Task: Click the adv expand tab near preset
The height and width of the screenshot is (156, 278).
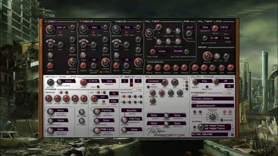Action: tap(228, 93)
